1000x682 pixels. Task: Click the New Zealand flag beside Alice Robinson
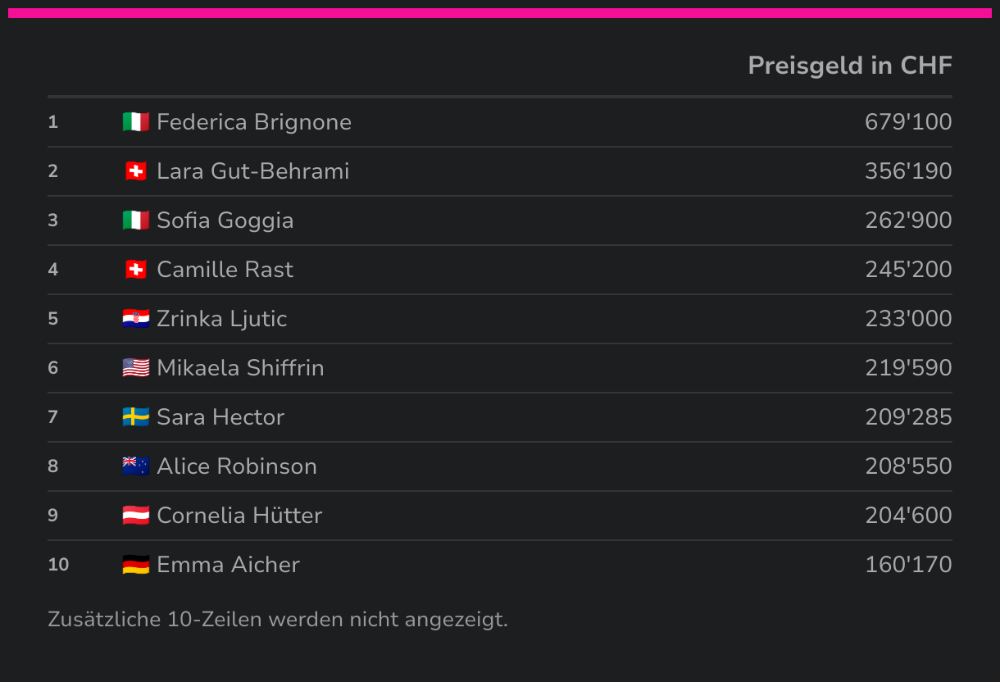(x=136, y=466)
